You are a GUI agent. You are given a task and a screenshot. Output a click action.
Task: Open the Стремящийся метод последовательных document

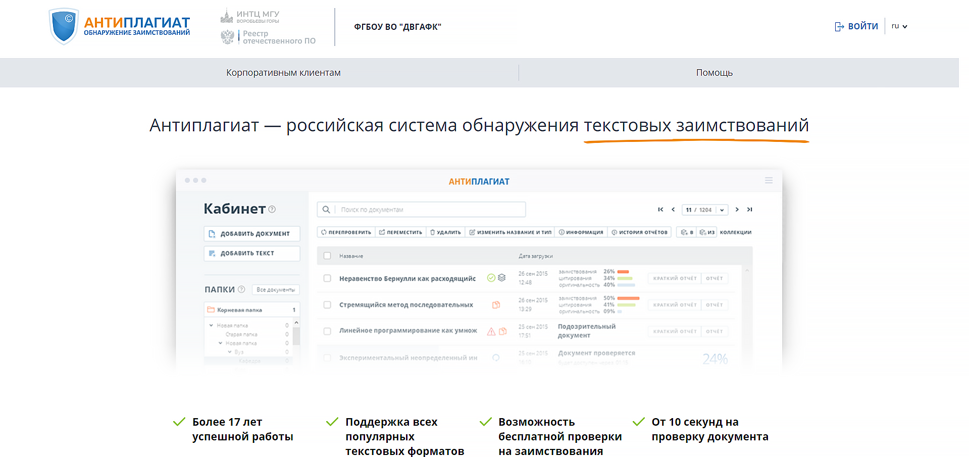[x=406, y=305]
